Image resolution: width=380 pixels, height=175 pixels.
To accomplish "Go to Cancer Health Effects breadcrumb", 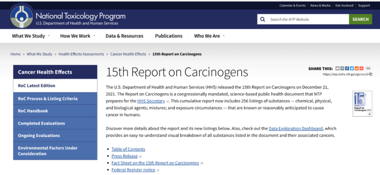I will click(x=128, y=54).
